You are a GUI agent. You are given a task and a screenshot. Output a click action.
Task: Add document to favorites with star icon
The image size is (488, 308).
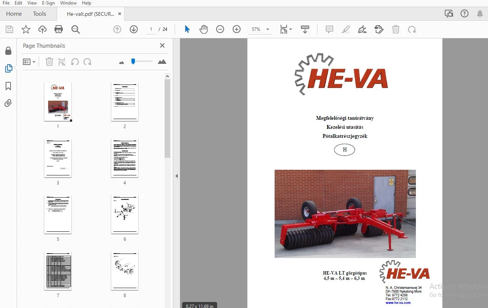click(26, 29)
